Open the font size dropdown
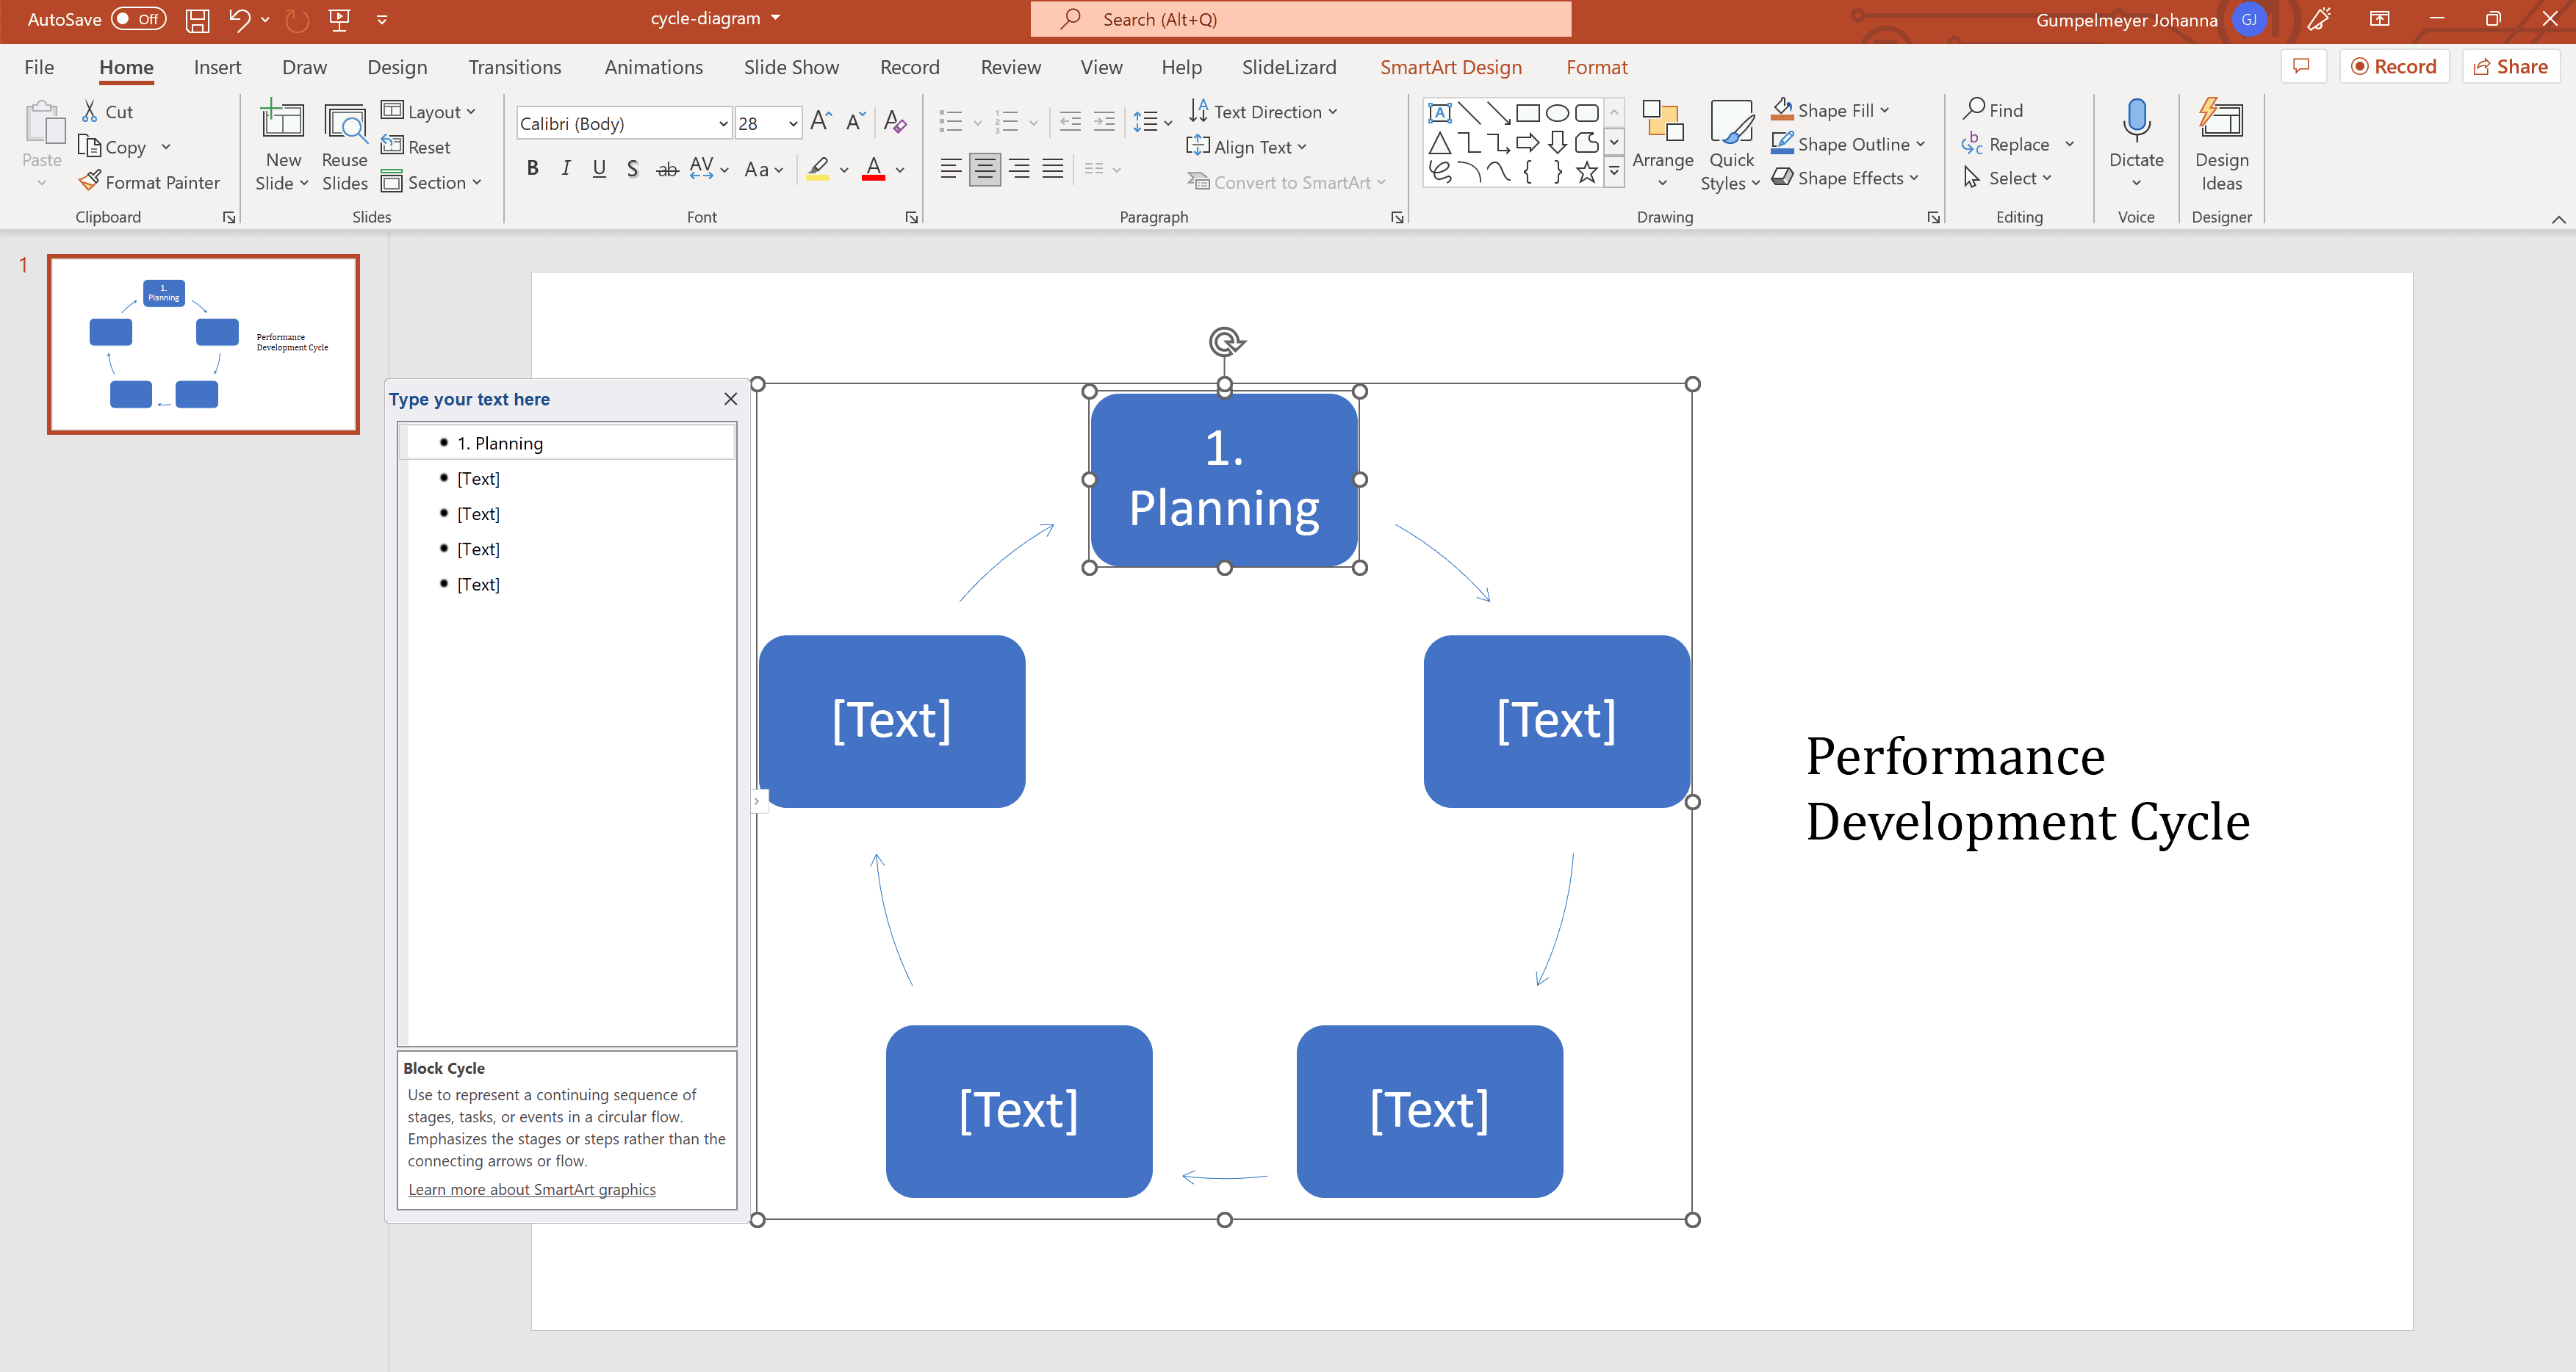This screenshot has height=1372, width=2576. 793,123
